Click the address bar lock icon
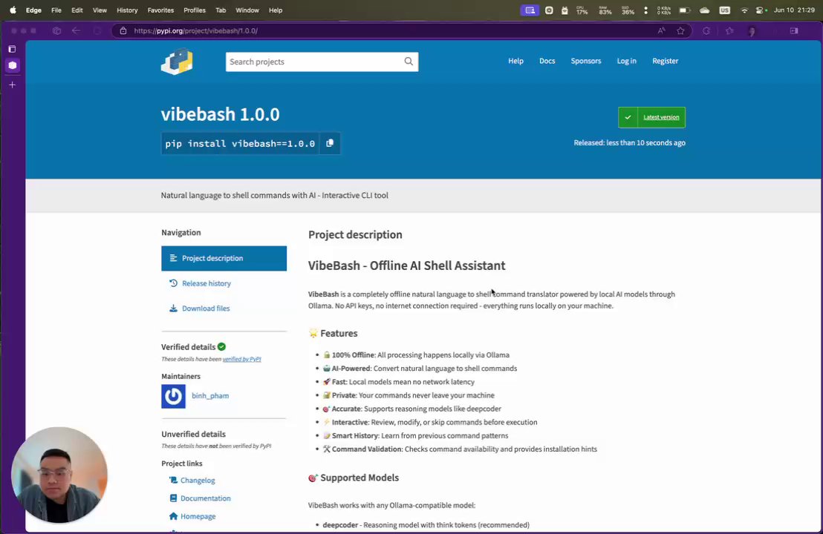The image size is (823, 534). coord(123,30)
